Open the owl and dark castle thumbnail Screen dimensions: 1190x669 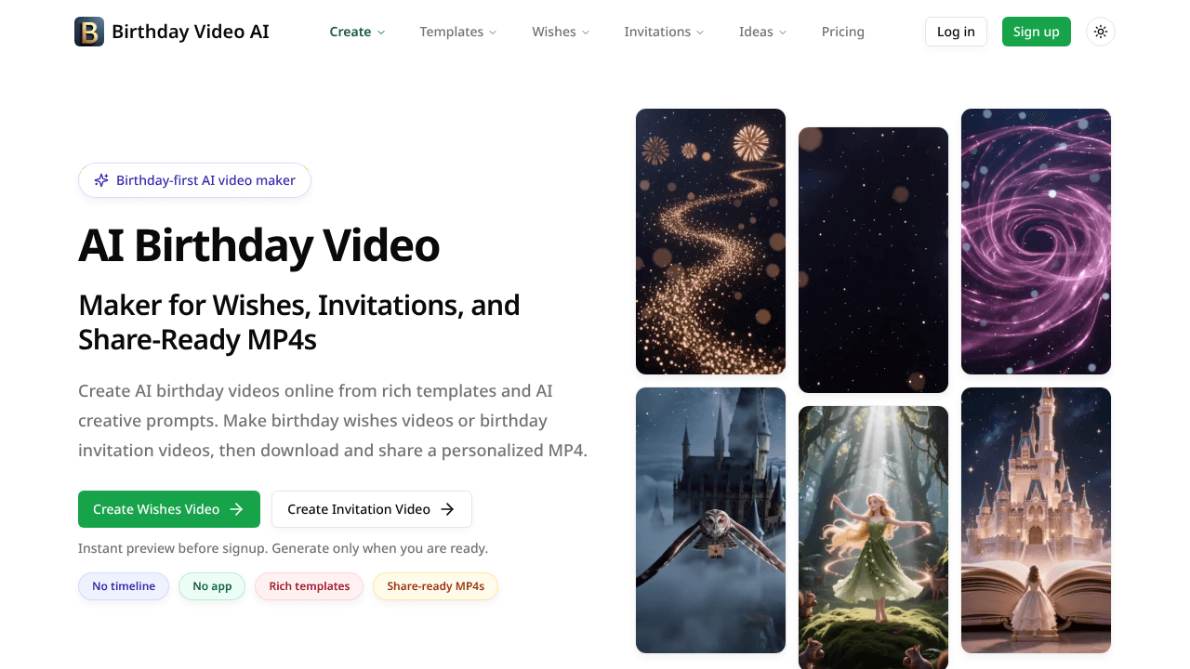click(710, 520)
